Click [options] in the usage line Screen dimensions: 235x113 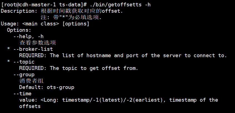(76, 24)
